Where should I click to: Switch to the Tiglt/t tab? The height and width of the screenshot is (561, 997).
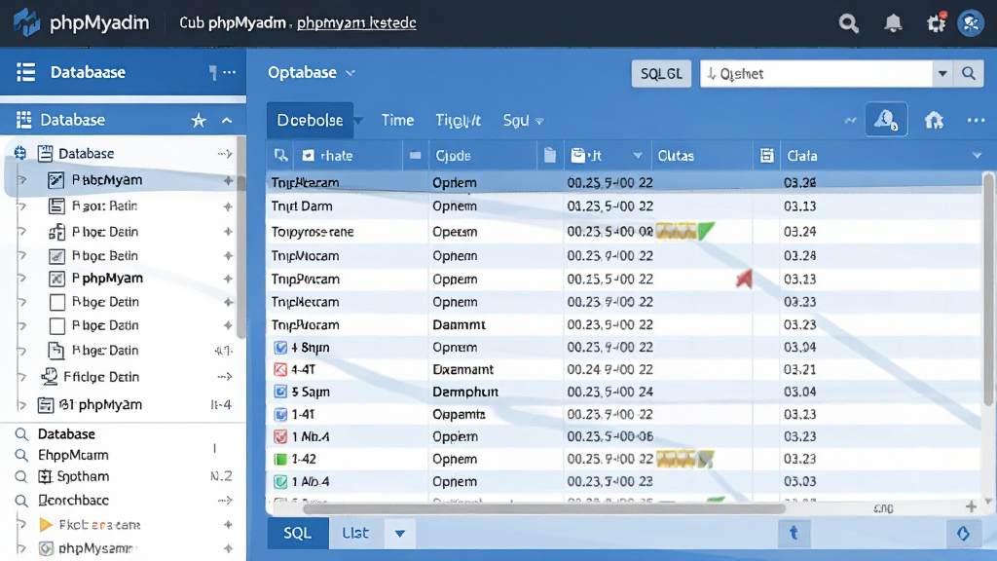458,120
